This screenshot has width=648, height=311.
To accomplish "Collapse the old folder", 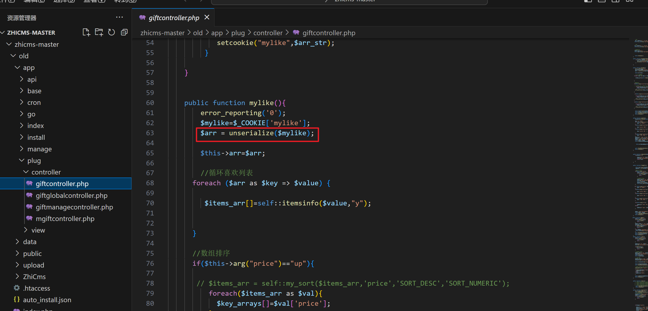I will tap(13, 56).
